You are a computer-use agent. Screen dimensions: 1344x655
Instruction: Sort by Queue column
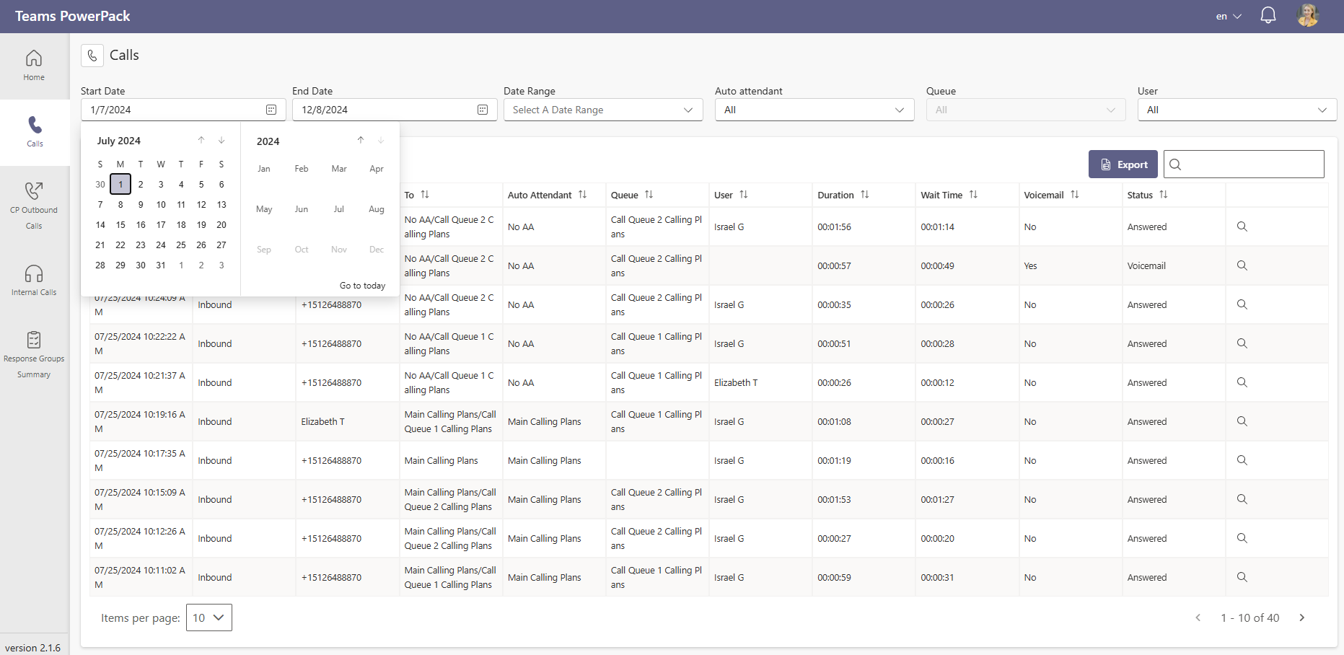(649, 195)
